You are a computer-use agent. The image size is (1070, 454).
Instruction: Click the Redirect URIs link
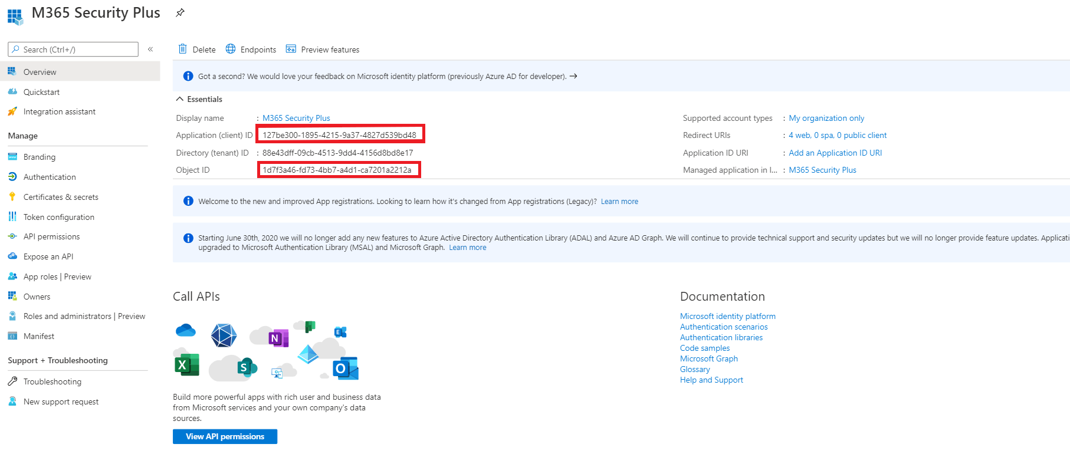click(838, 135)
